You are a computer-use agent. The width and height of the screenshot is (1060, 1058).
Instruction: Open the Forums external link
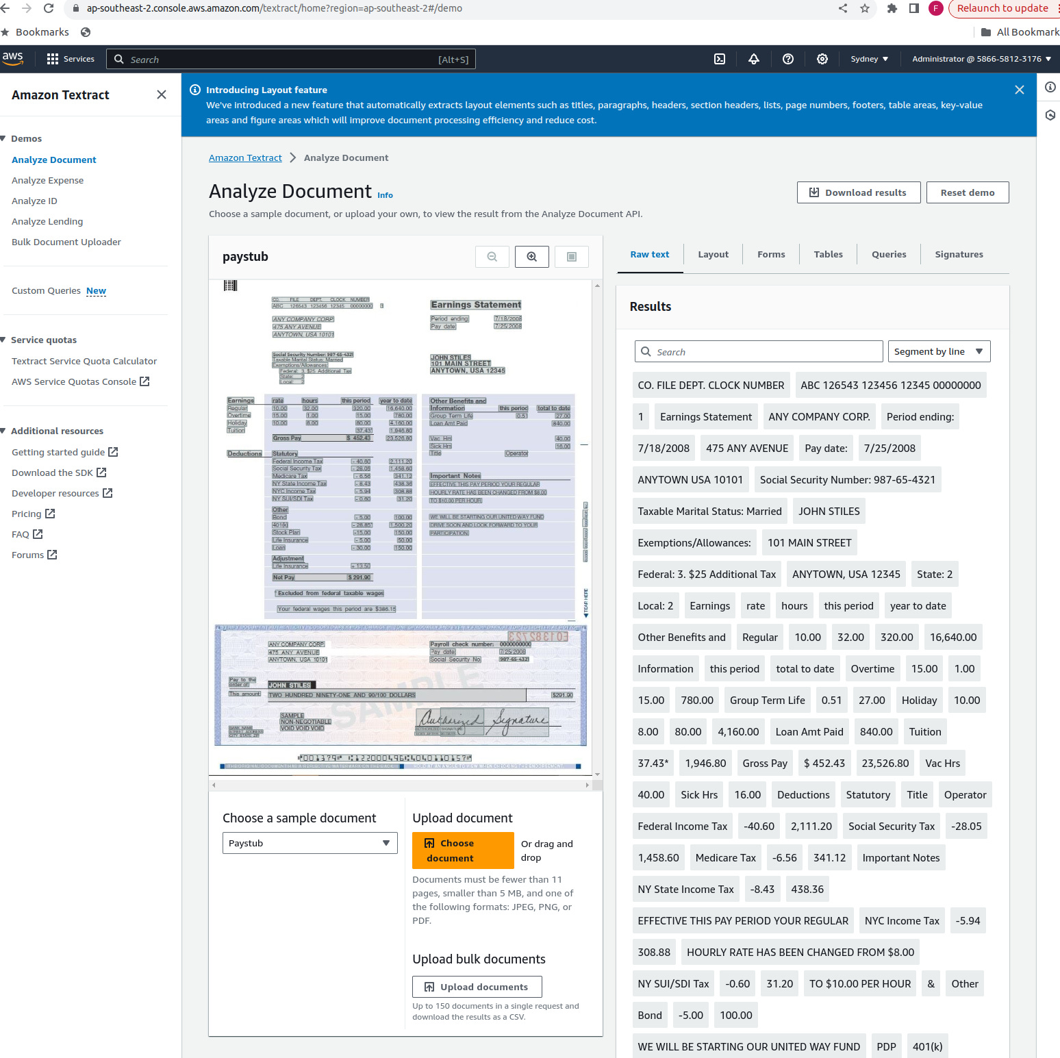[34, 555]
